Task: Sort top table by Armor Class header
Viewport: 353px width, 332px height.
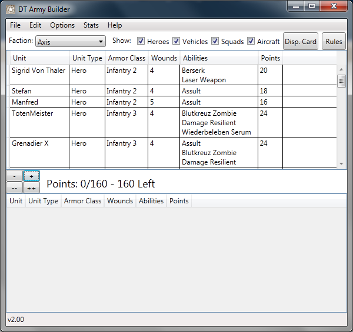Action: [126, 58]
